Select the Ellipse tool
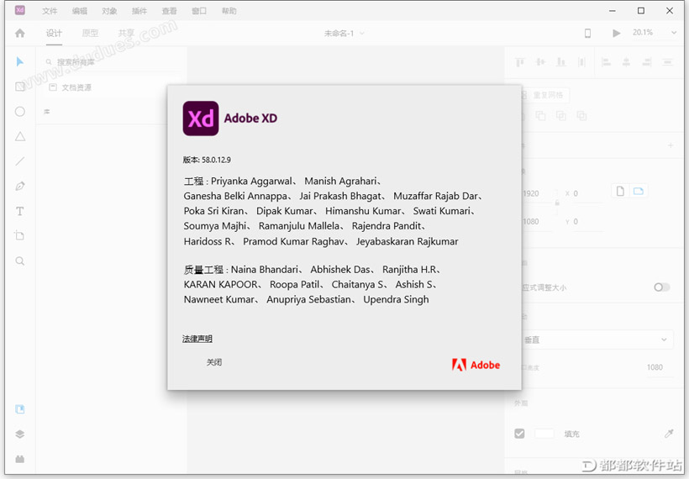This screenshot has height=479, width=689. (x=20, y=112)
